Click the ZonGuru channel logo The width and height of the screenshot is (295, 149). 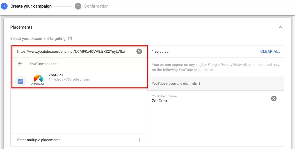point(38,80)
